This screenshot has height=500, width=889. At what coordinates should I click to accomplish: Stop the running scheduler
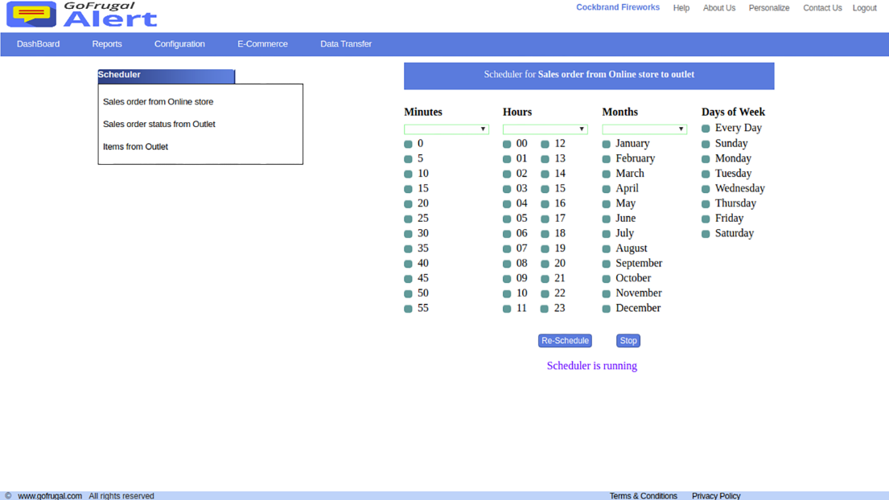pyautogui.click(x=628, y=341)
